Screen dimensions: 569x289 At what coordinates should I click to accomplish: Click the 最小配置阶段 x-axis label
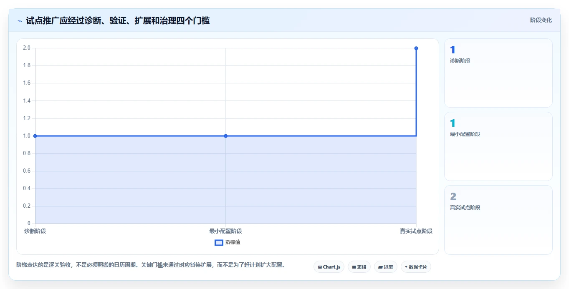coord(225,231)
